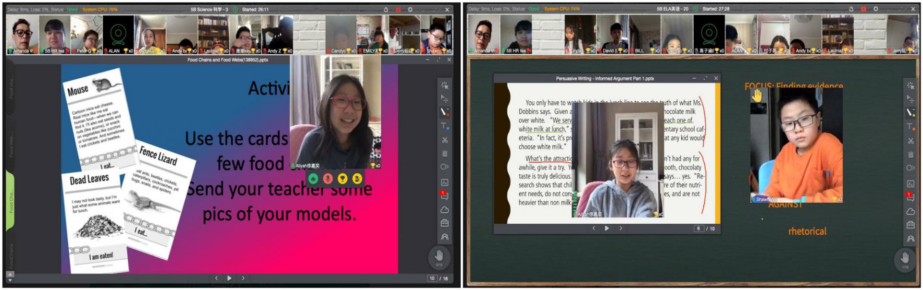Go to previous slide in Food Chains presentation

tap(216, 278)
